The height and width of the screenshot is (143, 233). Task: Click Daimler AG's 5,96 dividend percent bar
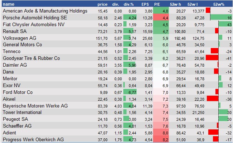click(x=129, y=65)
